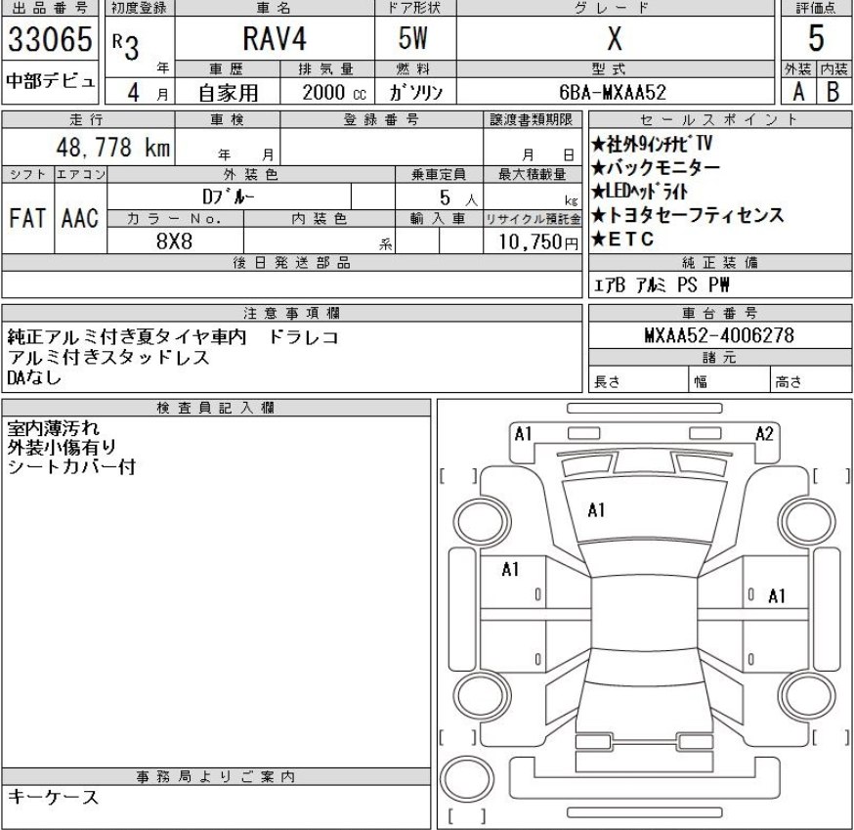This screenshot has width=854, height=830.
Task: Click the A1 mark at bumper corner opposite A2
Action: [524, 434]
